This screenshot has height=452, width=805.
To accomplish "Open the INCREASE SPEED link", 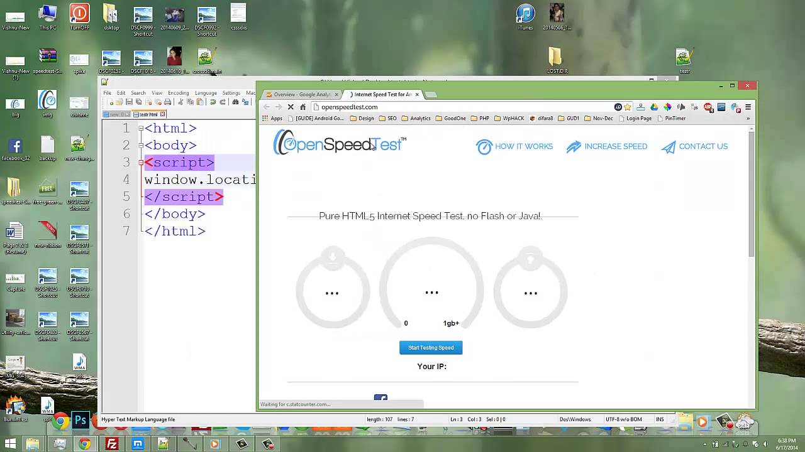I will 607,147.
